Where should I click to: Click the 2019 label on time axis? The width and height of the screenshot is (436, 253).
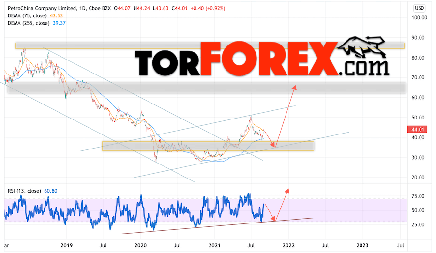pos(66,245)
